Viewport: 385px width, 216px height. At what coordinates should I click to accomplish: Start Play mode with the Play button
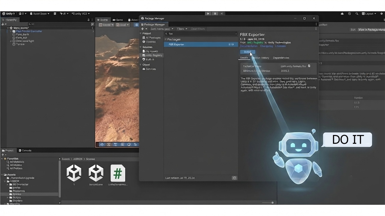click(208, 13)
